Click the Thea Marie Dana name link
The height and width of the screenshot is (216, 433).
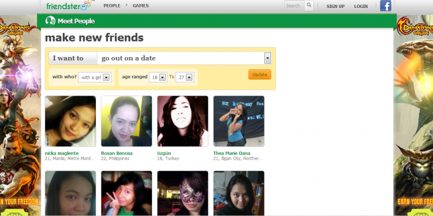click(x=232, y=153)
